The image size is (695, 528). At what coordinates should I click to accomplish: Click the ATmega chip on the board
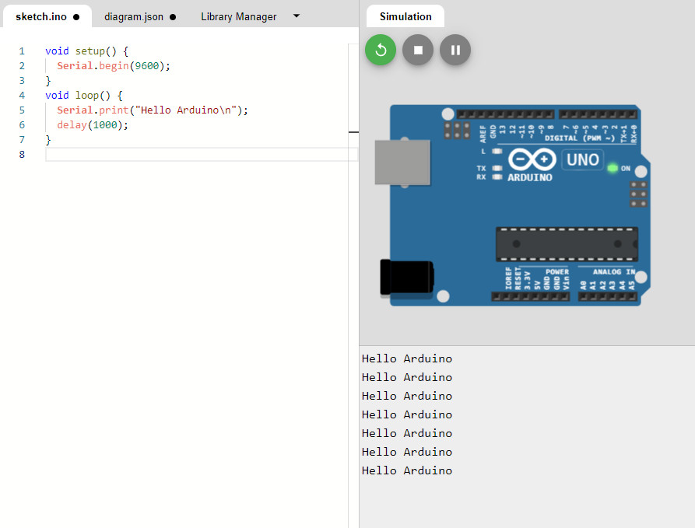(567, 244)
